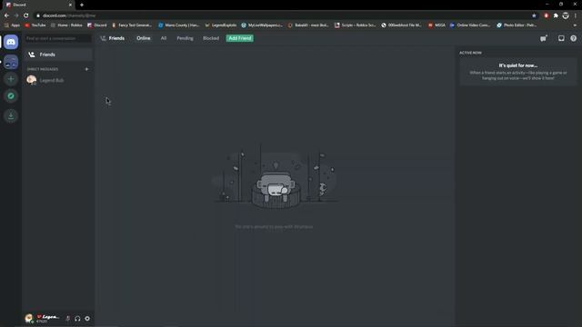
Task: Click the It's quiet for now heading
Action: click(x=517, y=65)
